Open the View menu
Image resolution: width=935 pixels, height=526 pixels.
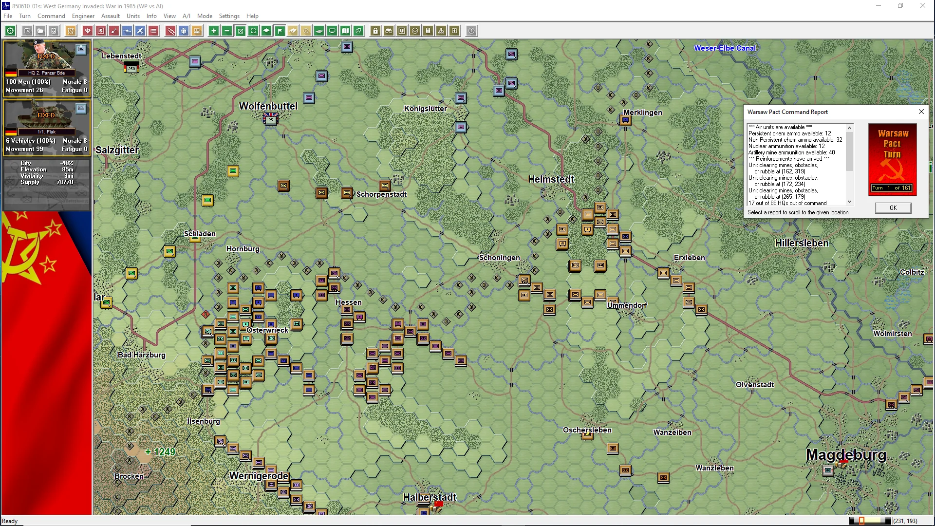[169, 16]
